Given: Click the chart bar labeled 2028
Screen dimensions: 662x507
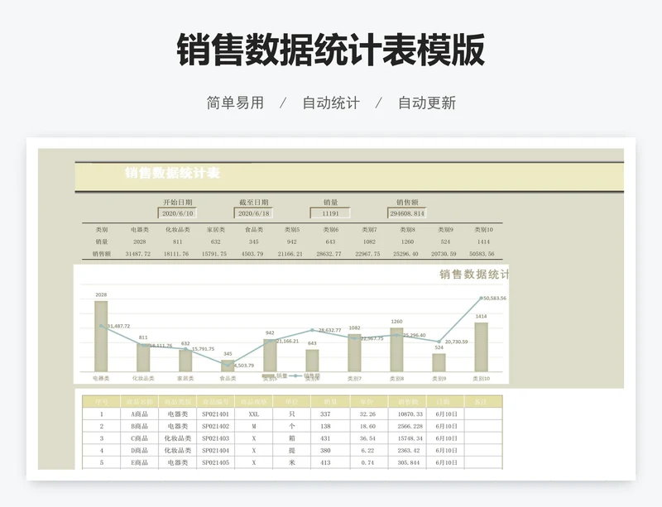Looking at the screenshot, I should (x=101, y=337).
